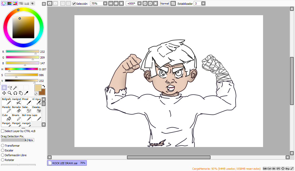
Task: Click the Normal view mode button
Action: tap(165, 3)
